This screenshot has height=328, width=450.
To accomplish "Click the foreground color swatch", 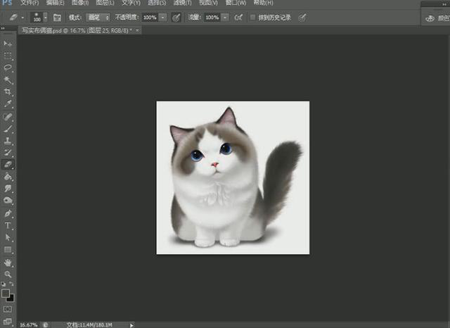I will tap(6, 293).
